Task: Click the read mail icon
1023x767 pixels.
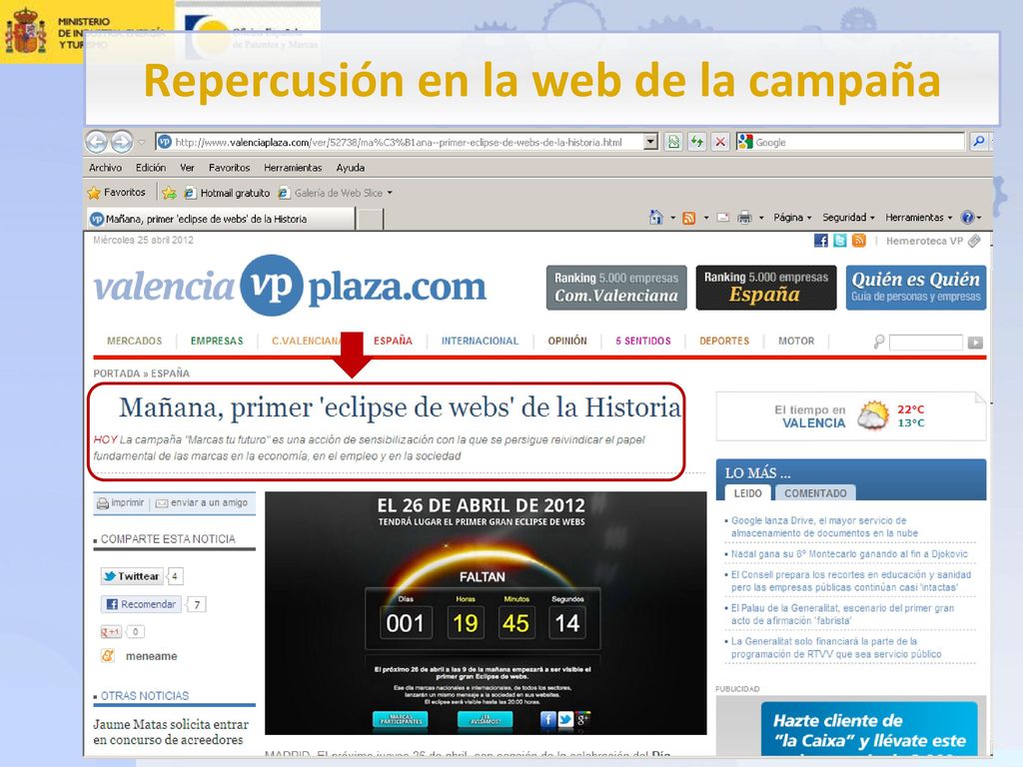Action: (723, 217)
